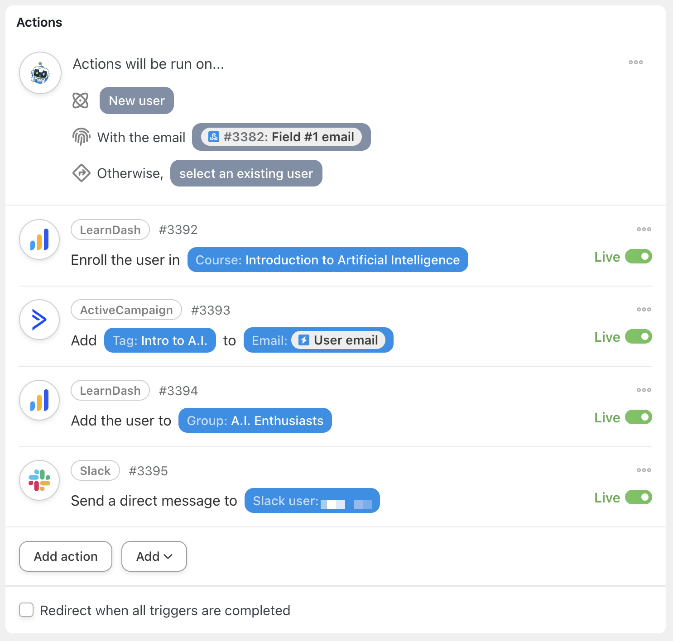Disable the Live toggle for LearnDash enroll action
This screenshot has height=641, width=673.
[638, 257]
